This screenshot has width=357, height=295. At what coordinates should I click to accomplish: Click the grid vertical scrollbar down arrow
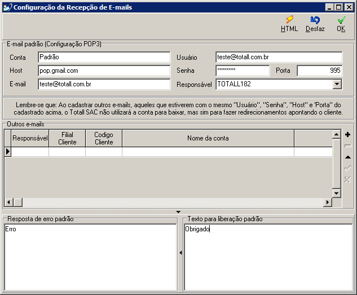(336, 193)
